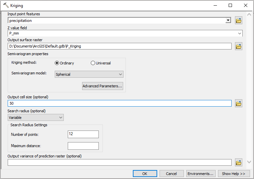Expand the Search radius Variable dropdown
Screen dimensions: 254x179
click(60, 118)
